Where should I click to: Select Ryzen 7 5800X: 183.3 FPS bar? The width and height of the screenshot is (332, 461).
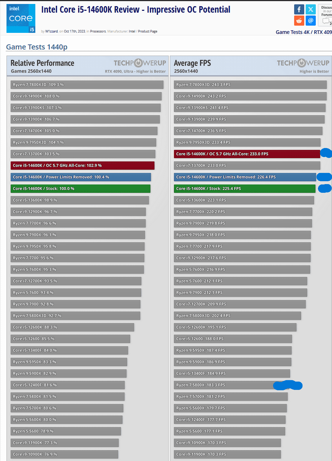(x=231, y=385)
